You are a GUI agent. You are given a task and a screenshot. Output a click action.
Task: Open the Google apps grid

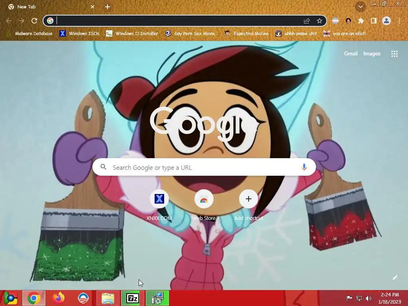point(394,54)
